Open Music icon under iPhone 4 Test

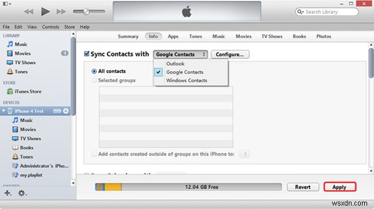coord(15,120)
